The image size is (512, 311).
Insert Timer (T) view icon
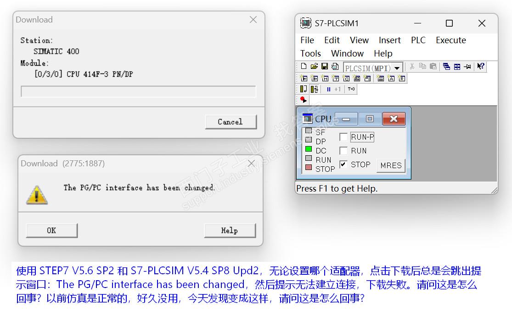[335, 79]
